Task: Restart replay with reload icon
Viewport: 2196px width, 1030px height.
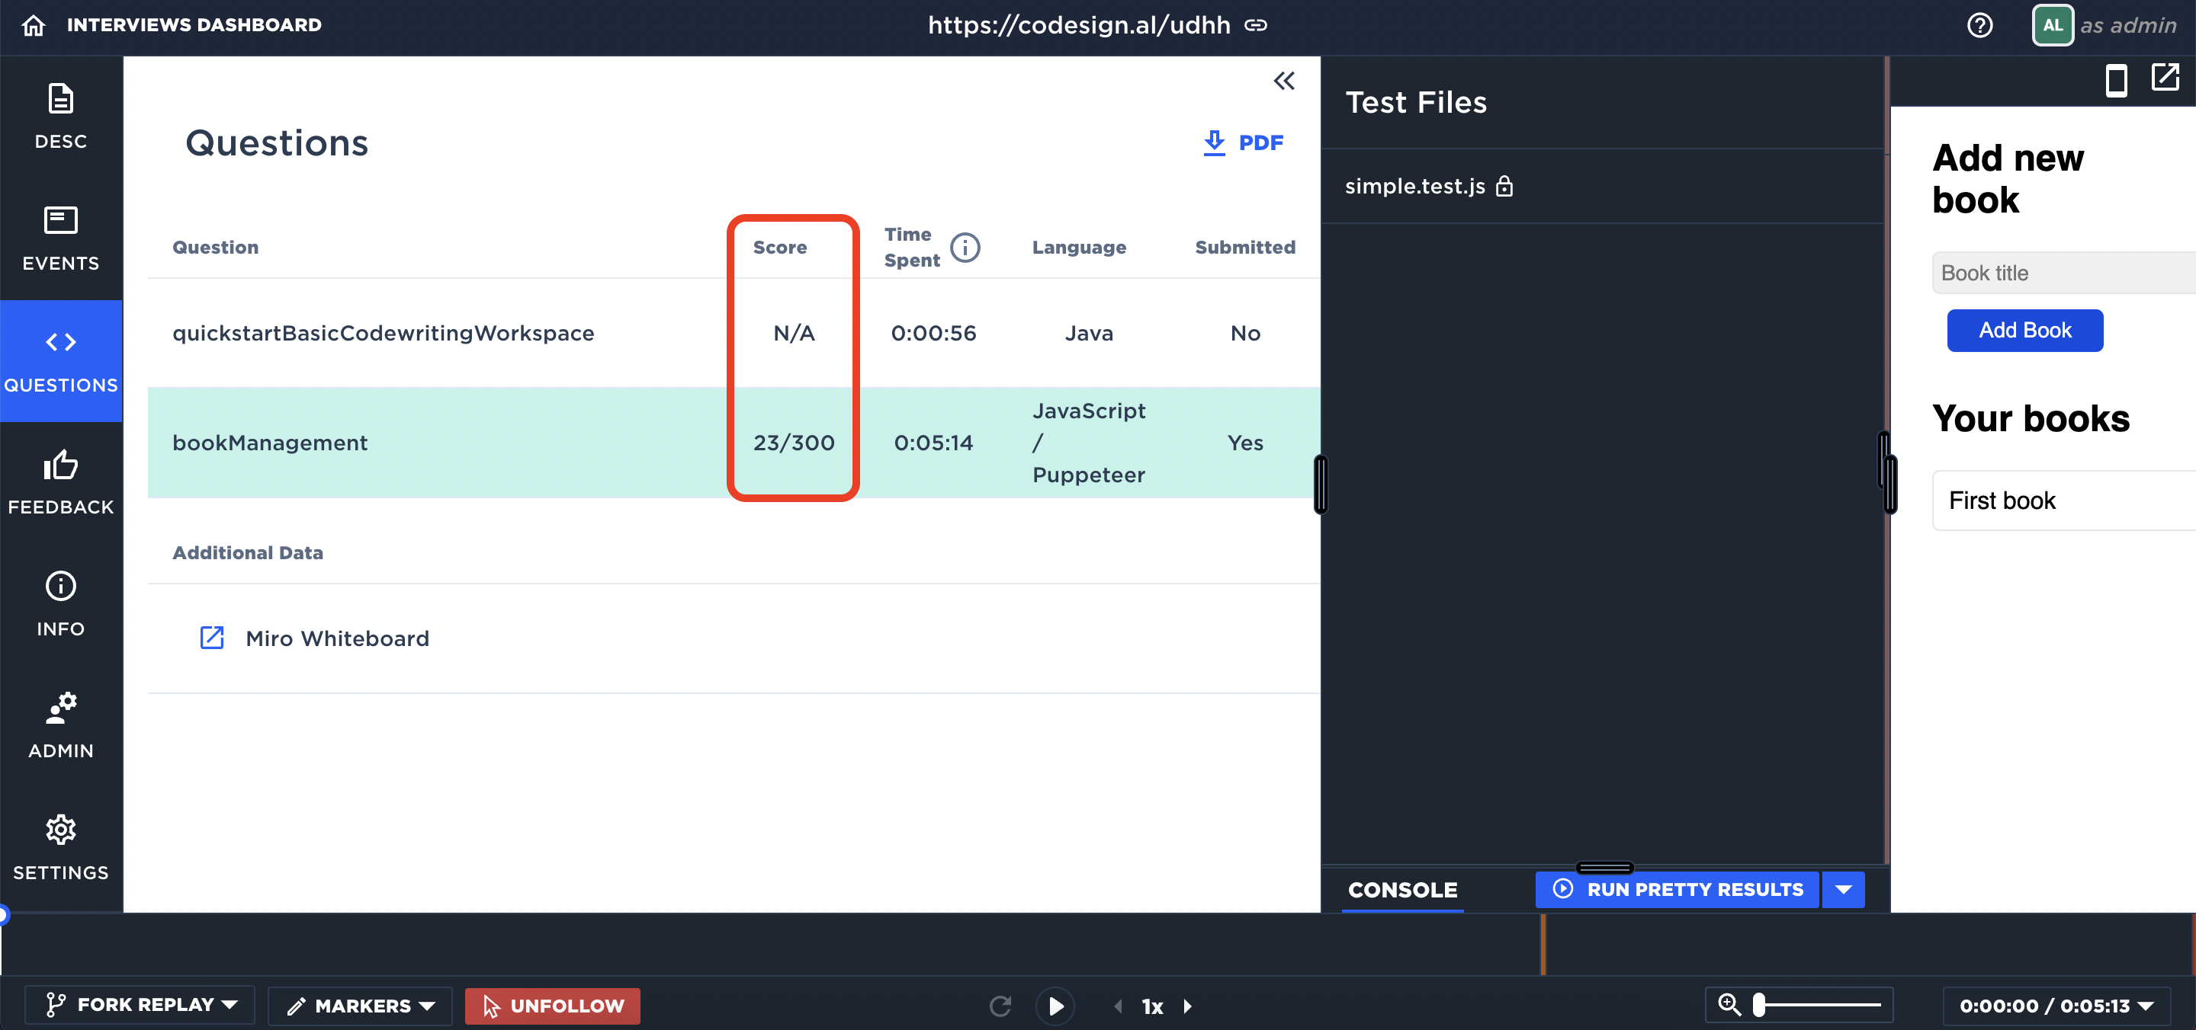Action: [1000, 1006]
